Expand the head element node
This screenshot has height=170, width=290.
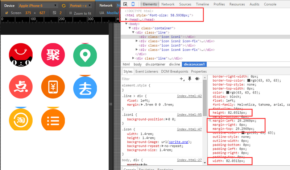[126, 19]
